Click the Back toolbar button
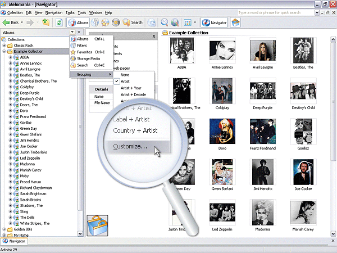Image resolution: width=337 pixels, height=253 pixels. (x=10, y=22)
